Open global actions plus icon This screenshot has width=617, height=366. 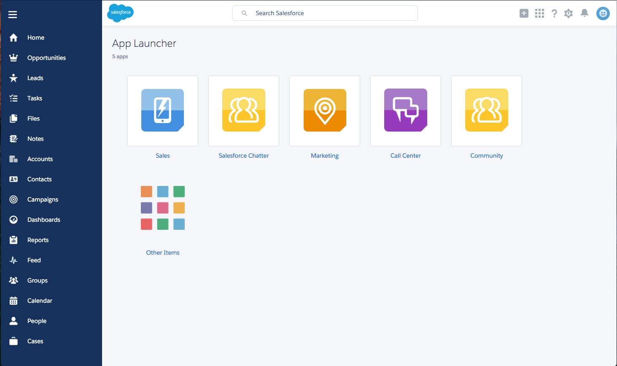click(524, 13)
